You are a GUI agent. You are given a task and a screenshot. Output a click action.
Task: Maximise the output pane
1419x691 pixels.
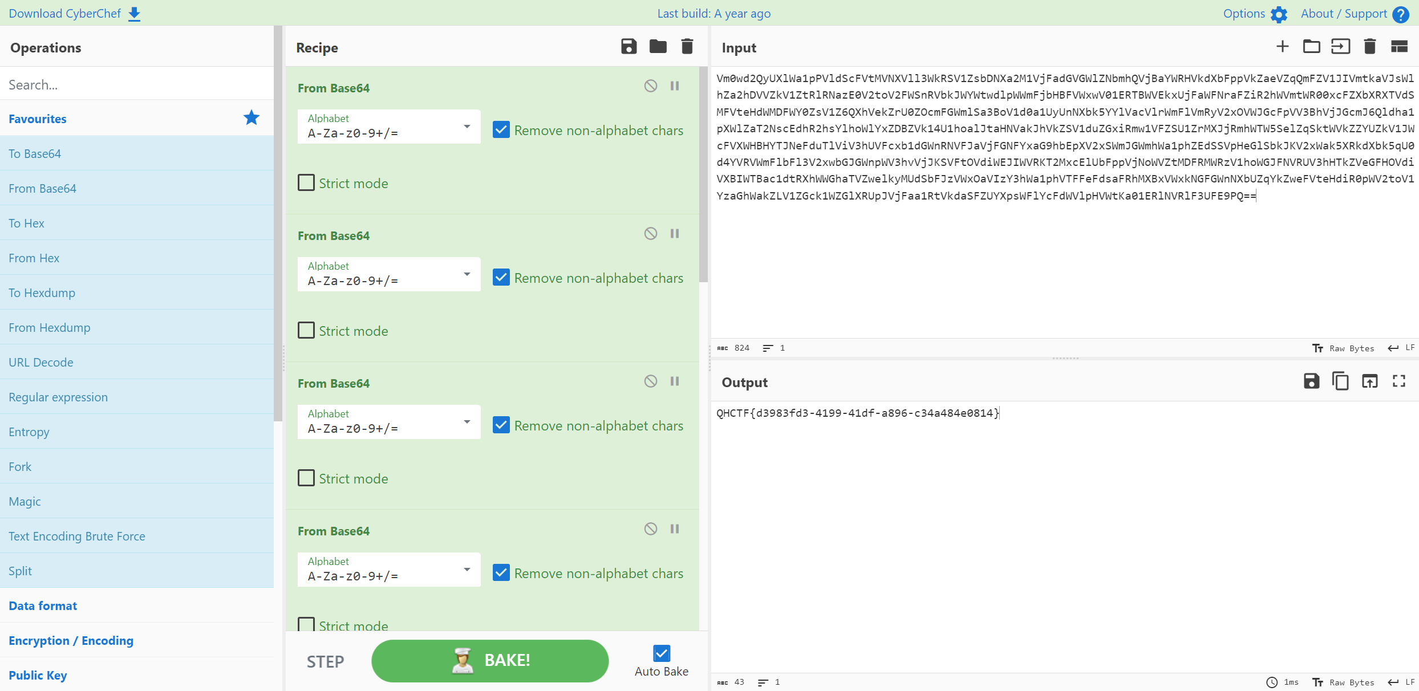tap(1399, 381)
